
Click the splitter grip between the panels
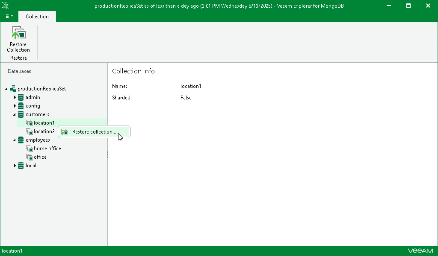tap(107, 154)
